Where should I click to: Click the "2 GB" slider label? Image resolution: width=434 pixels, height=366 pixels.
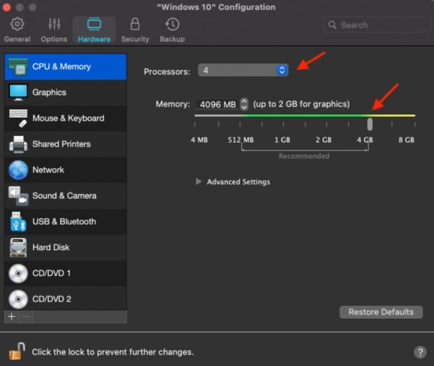(323, 140)
